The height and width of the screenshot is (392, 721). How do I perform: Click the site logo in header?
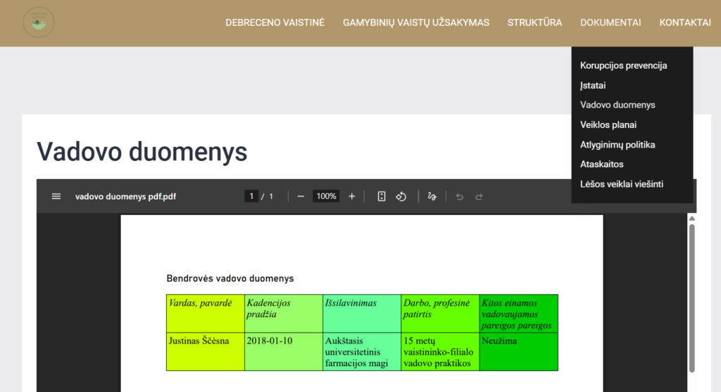click(x=39, y=22)
